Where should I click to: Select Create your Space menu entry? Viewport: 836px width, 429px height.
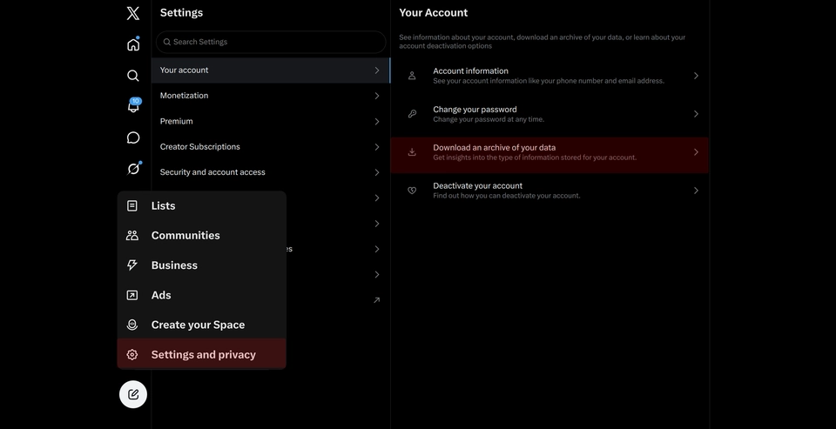(x=201, y=325)
